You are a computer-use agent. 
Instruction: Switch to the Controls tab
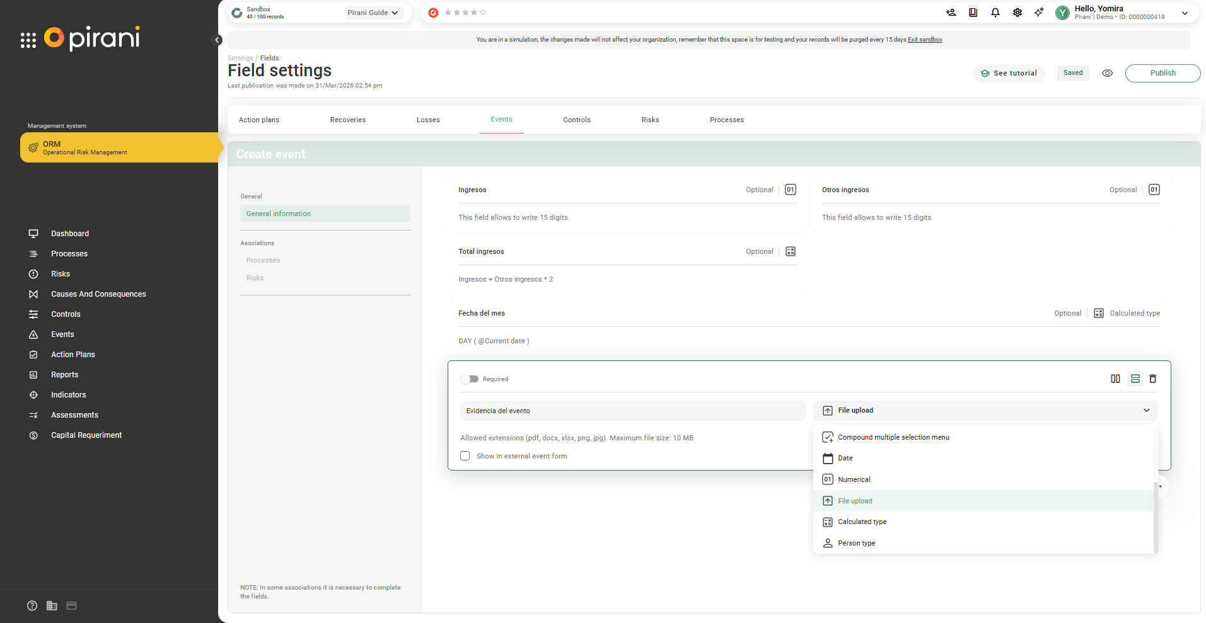pyautogui.click(x=576, y=120)
